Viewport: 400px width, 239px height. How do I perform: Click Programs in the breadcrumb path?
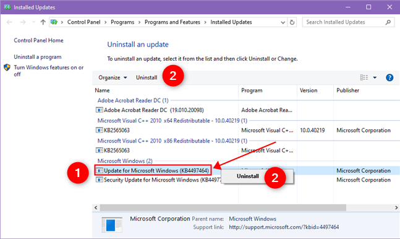(122, 22)
